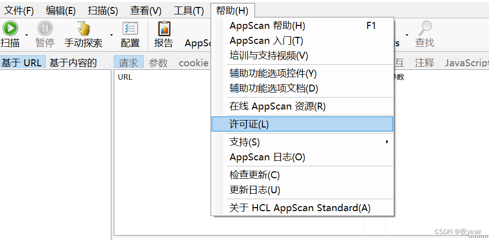Select the cookie tab
Image resolution: width=489 pixels, height=240 pixels.
194,63
